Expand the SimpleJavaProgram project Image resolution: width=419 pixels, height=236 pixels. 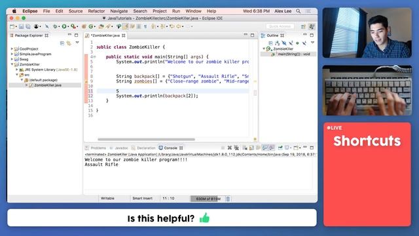[x=12, y=54]
